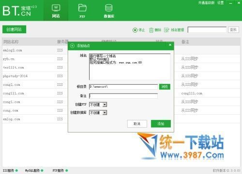
Task: Click the 浏览 browse button
Action: (165, 87)
